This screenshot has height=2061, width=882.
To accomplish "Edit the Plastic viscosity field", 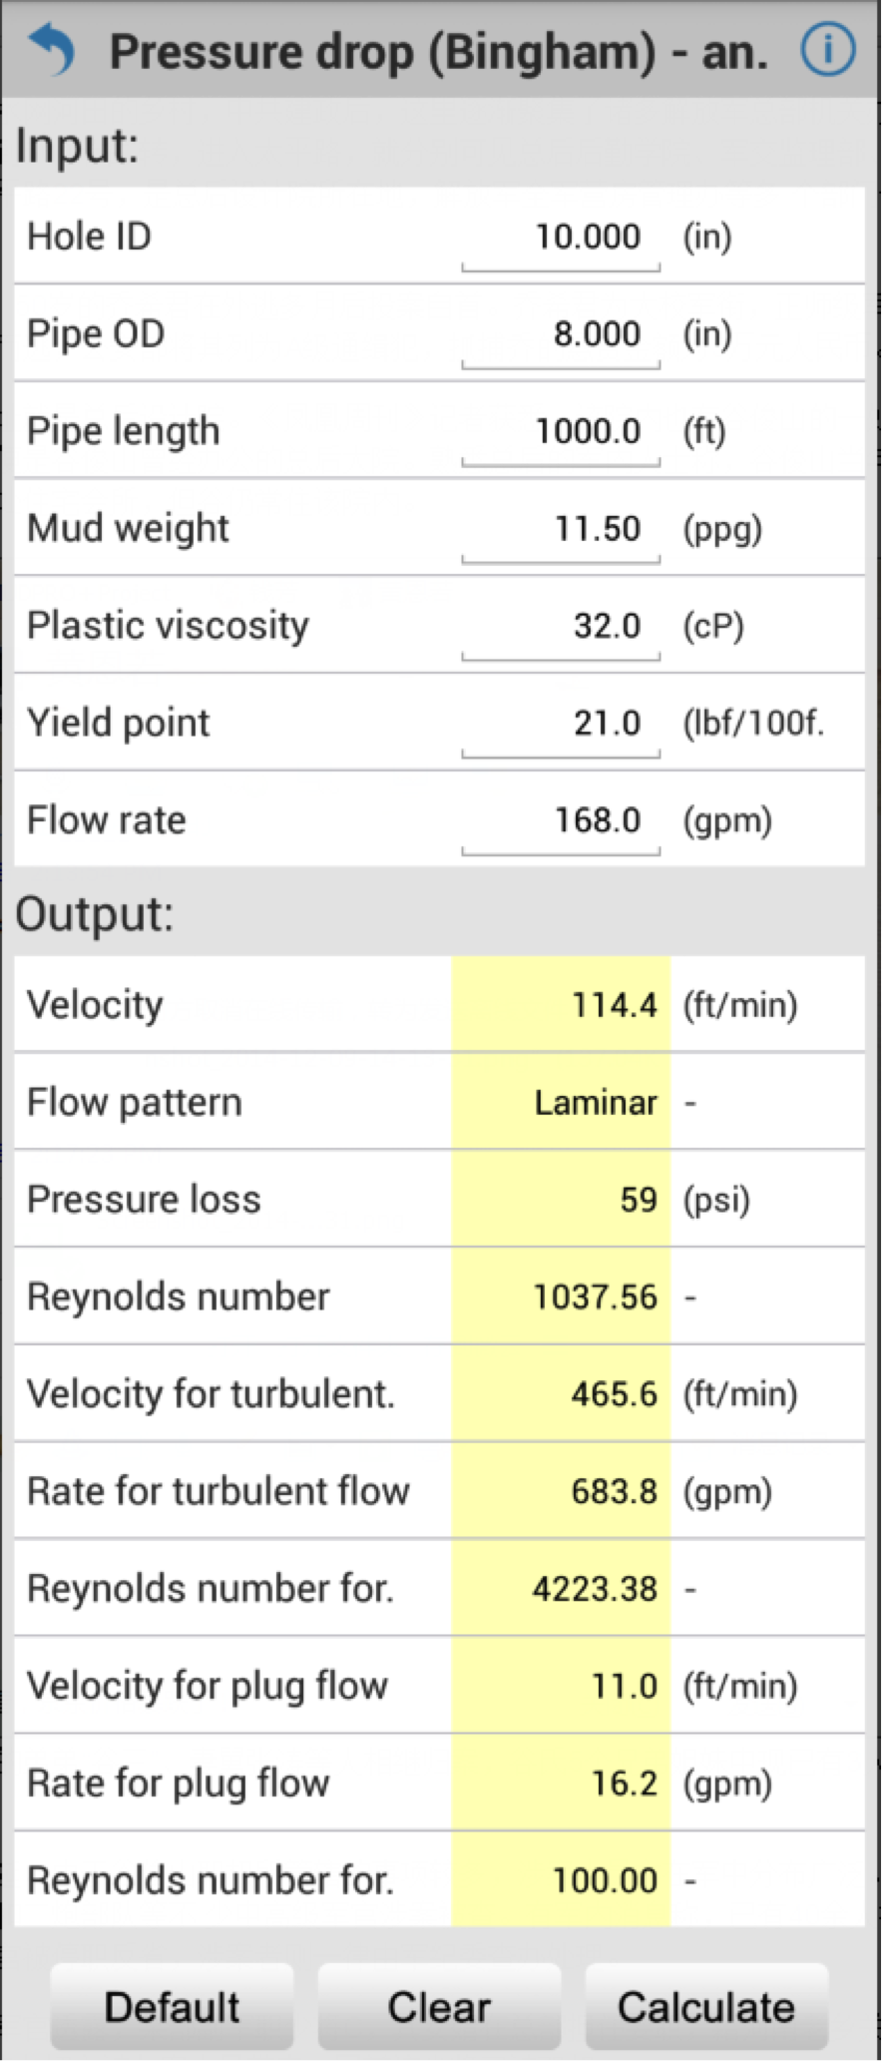I will pos(561,627).
